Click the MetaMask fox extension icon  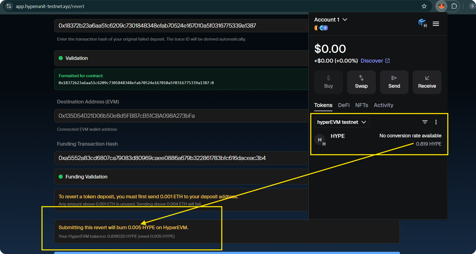tap(441, 6)
